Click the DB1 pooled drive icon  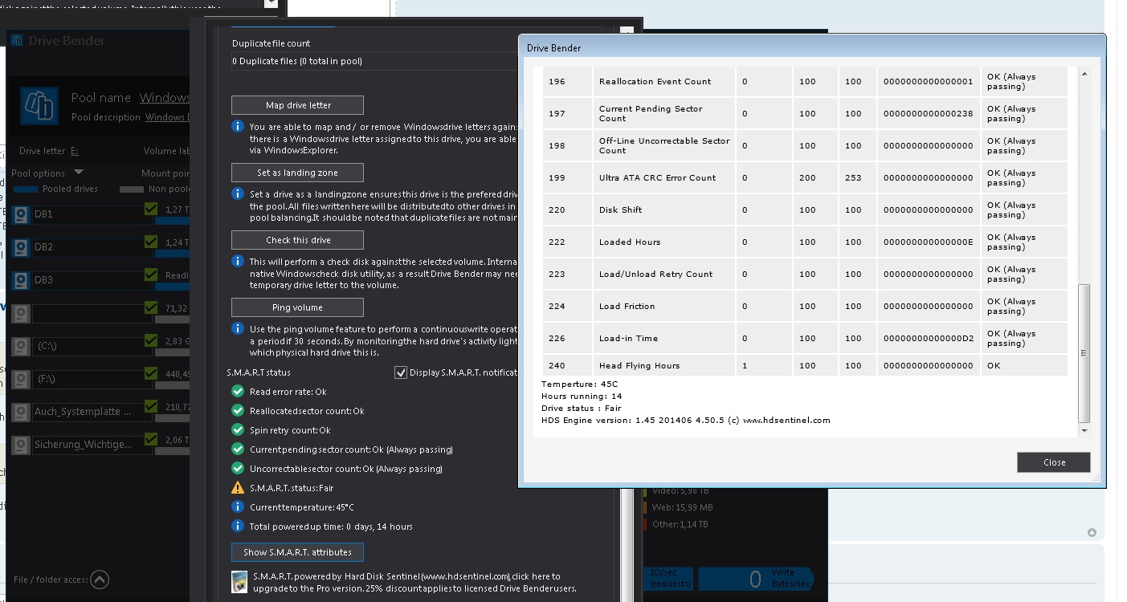tap(21, 214)
